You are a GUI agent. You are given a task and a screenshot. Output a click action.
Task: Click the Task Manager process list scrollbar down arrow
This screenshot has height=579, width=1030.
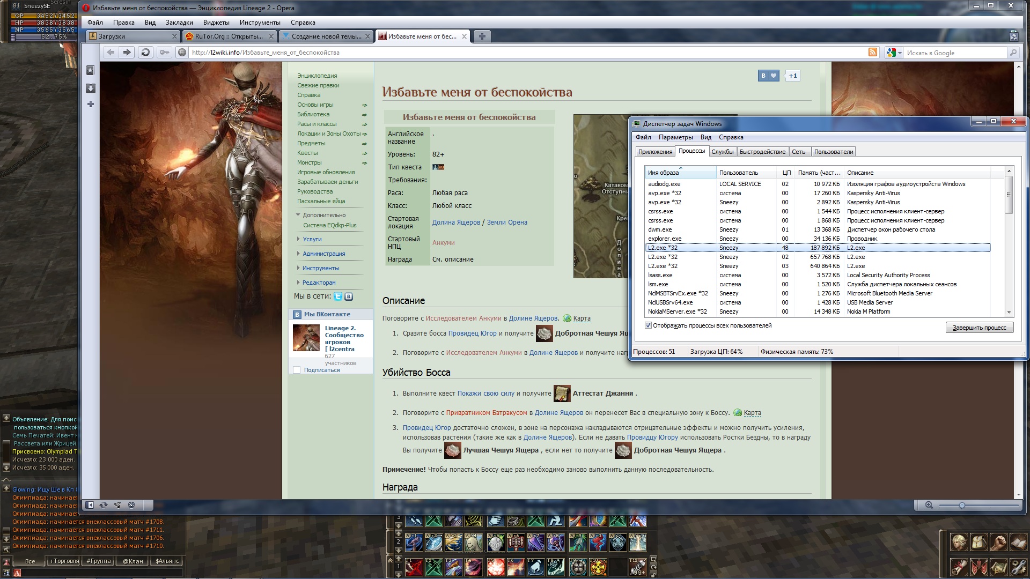click(x=1009, y=312)
